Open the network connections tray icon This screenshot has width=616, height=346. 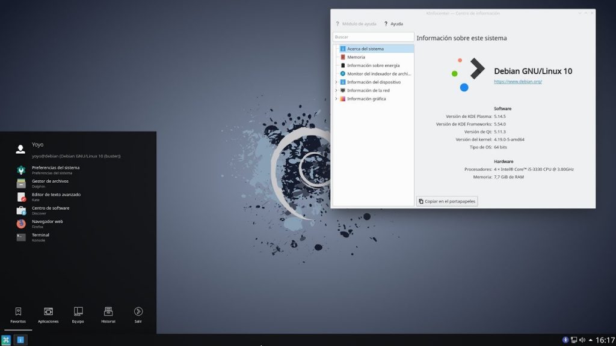574,340
